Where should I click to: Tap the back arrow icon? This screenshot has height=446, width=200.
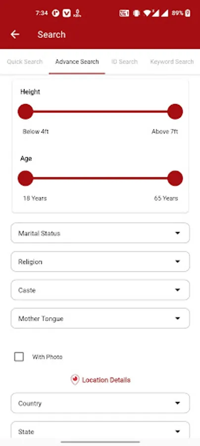click(15, 34)
